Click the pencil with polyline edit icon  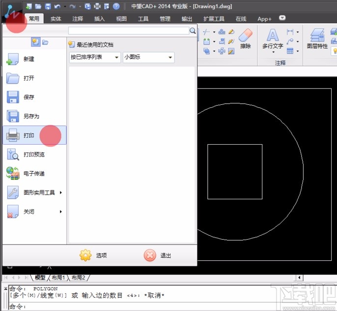tap(231, 32)
